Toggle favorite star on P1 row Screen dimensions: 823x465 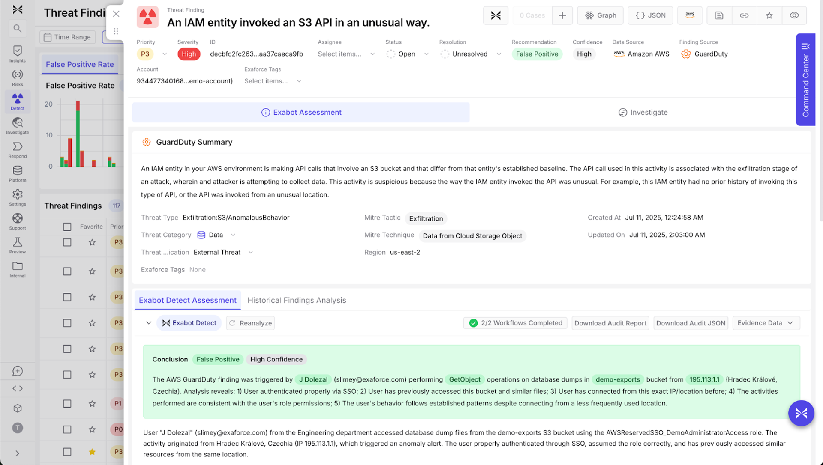[x=92, y=404]
